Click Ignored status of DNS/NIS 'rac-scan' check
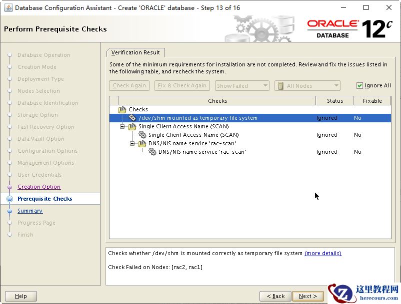This screenshot has height=304, width=401. point(327,152)
